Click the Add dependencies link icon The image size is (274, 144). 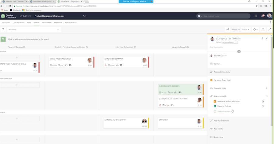(211, 121)
